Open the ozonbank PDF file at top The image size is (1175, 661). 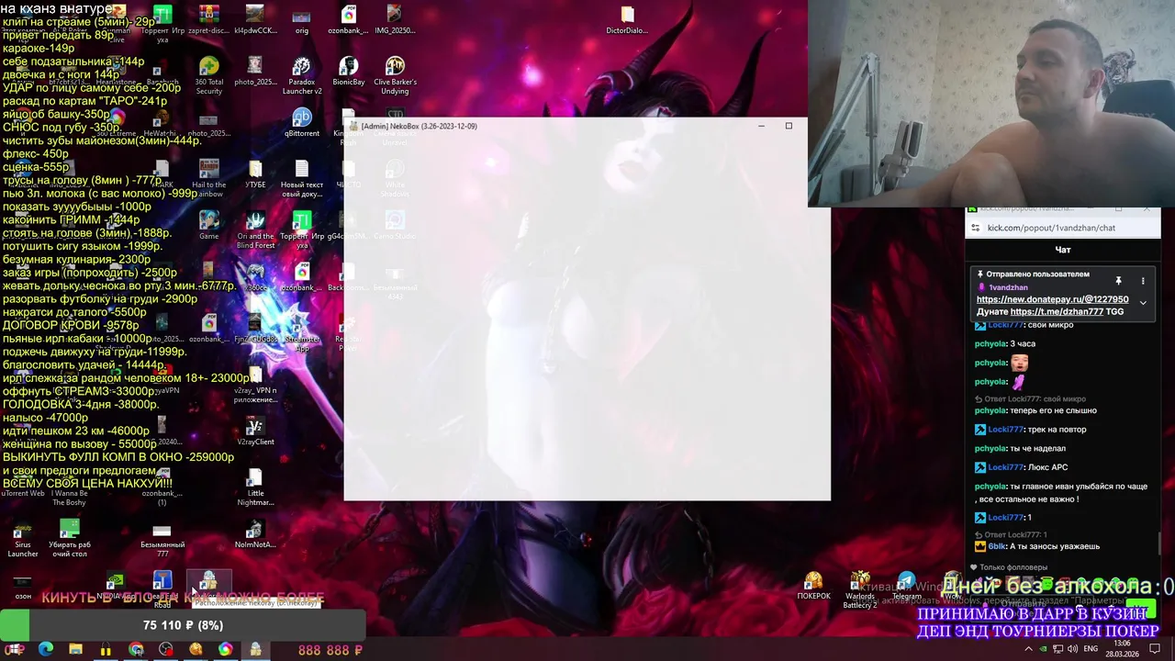(349, 20)
